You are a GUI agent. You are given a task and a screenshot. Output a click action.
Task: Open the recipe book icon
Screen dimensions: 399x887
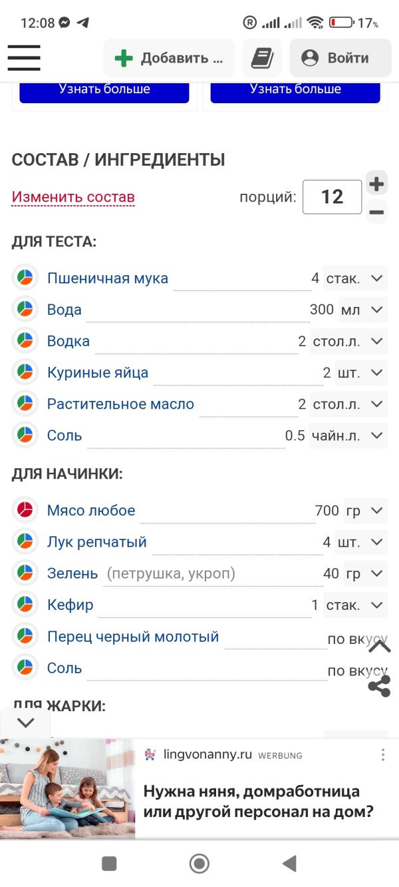click(262, 58)
